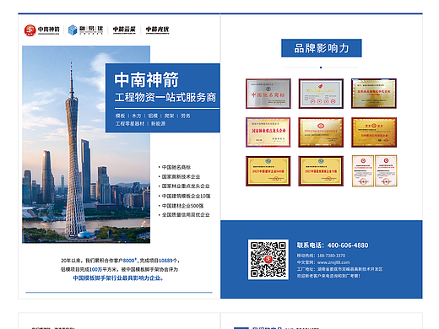Click the 国家高新技术企业 bullet item
The height and width of the screenshot is (329, 439).
pos(179,177)
